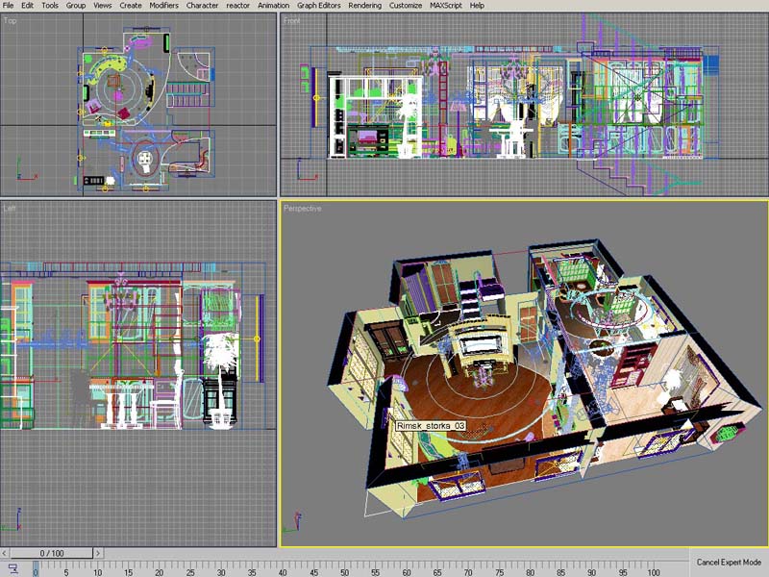
Task: Open the Customize menu
Action: tap(404, 5)
